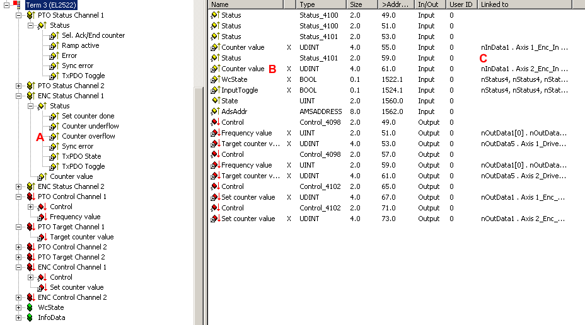Click the Term 3 (EL2522) terminal icon
The height and width of the screenshot is (325, 585).
pyautogui.click(x=17, y=5)
